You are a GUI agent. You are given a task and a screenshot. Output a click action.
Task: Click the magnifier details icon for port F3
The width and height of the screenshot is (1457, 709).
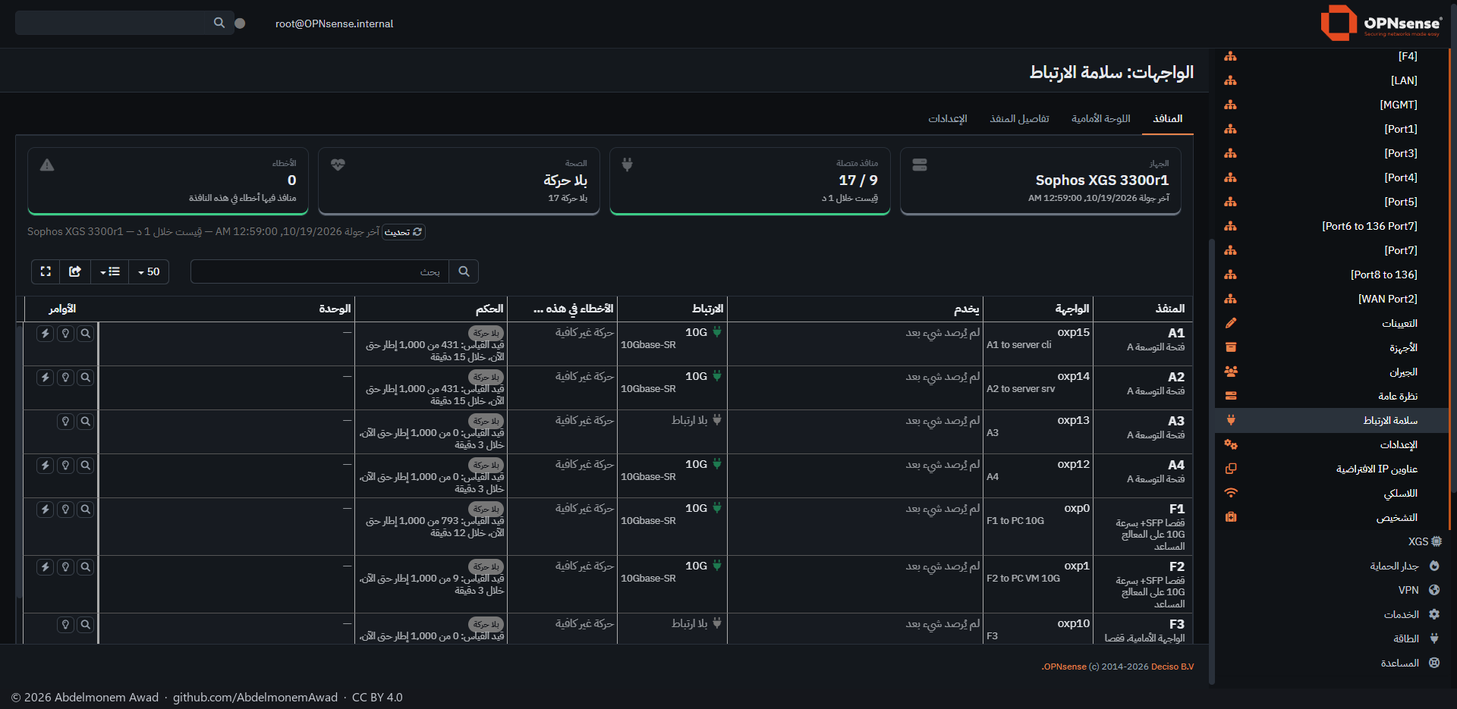click(x=86, y=625)
